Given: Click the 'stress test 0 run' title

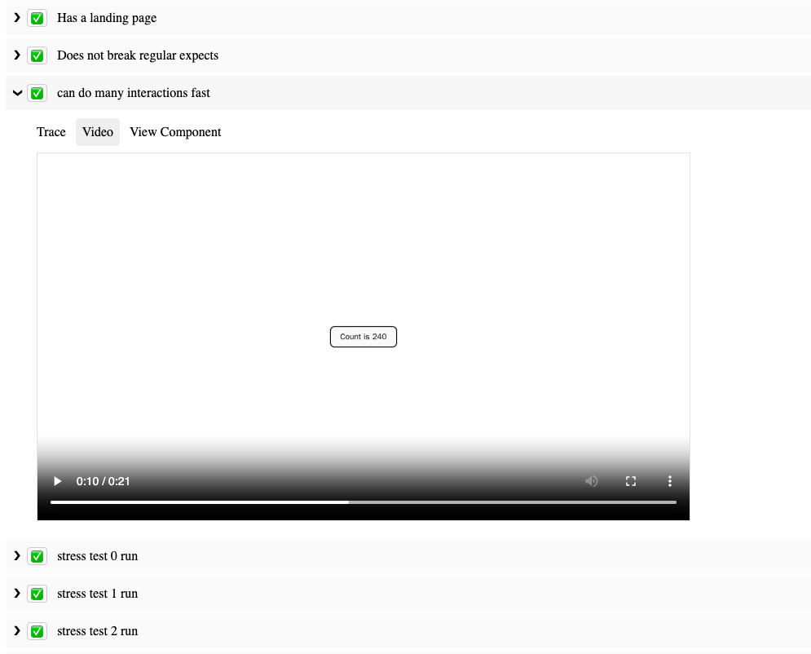Looking at the screenshot, I should coord(97,556).
